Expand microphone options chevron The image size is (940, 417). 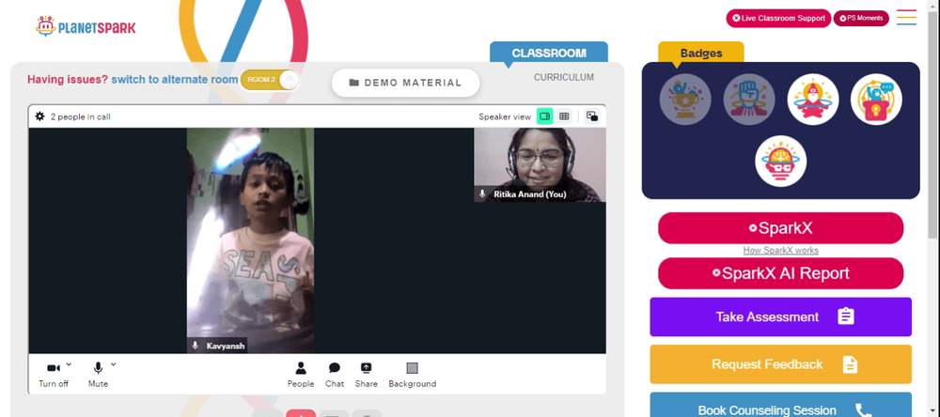pyautogui.click(x=114, y=363)
